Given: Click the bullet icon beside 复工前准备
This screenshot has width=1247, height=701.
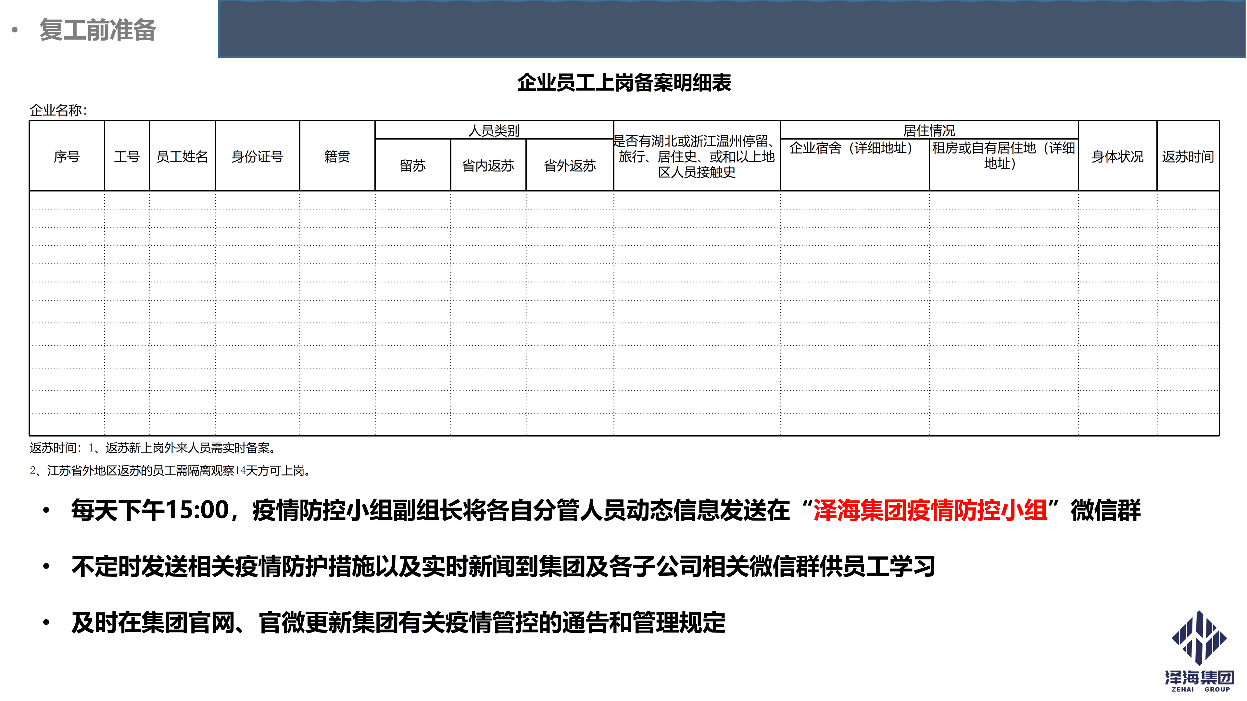Looking at the screenshot, I should 15,30.
